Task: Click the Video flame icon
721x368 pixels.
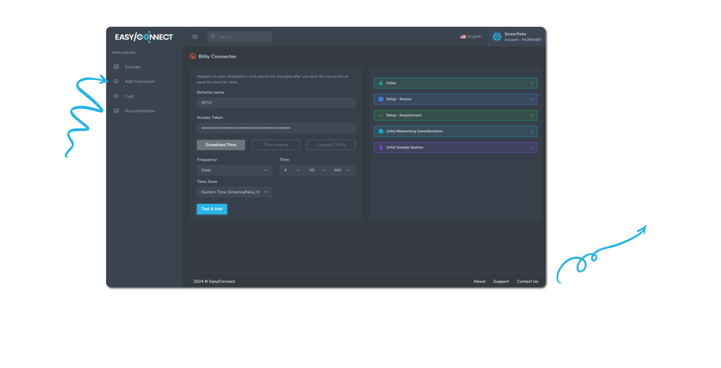Action: [381, 83]
